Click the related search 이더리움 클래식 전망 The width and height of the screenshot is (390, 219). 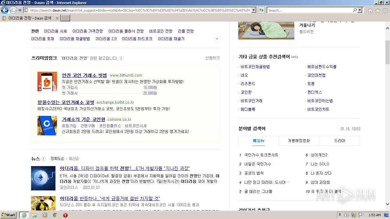tap(126, 31)
